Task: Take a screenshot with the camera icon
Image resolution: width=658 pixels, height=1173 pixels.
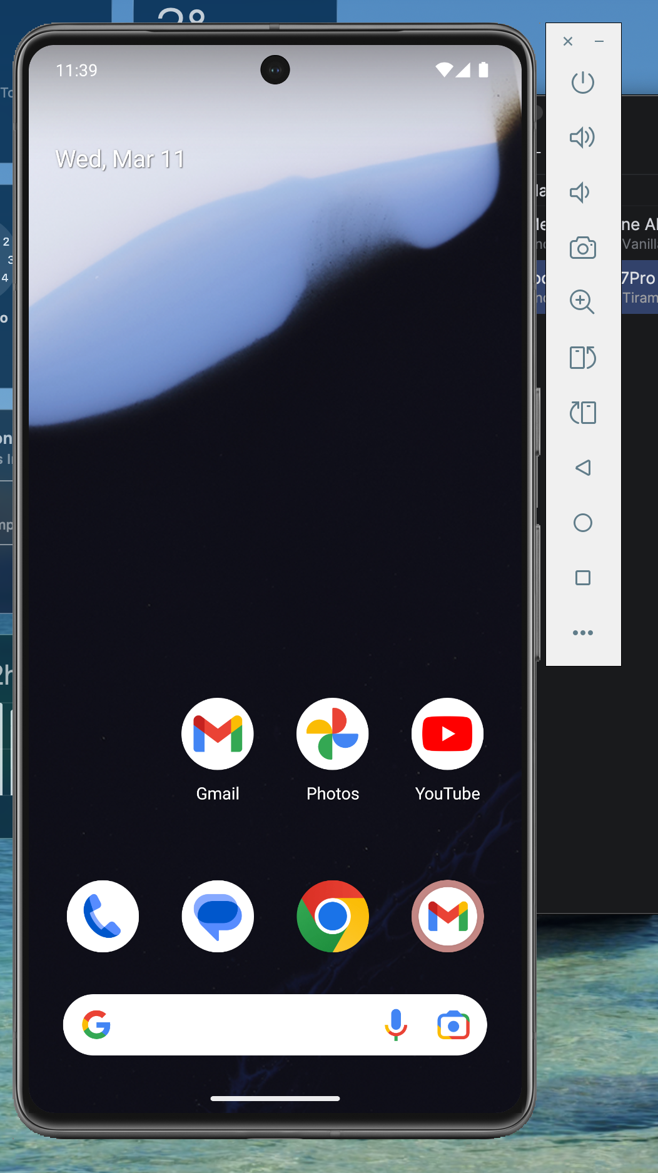Action: [583, 248]
